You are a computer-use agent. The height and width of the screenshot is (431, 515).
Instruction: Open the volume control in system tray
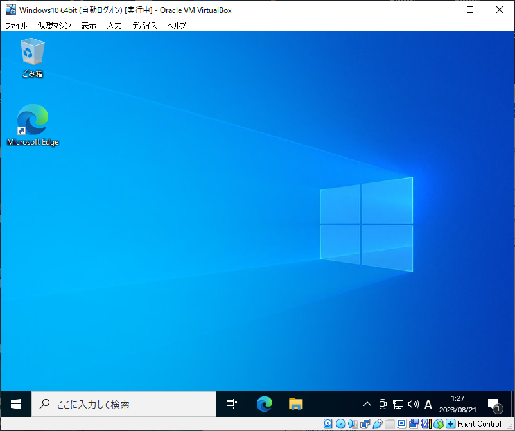pyautogui.click(x=413, y=404)
